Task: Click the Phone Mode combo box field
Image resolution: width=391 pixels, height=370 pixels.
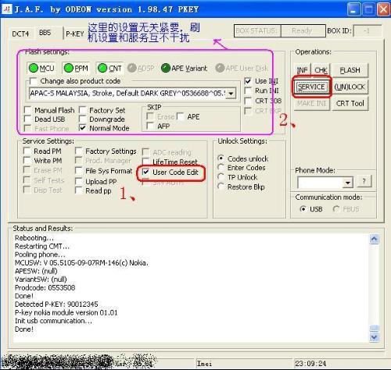Action: [x=325, y=183]
